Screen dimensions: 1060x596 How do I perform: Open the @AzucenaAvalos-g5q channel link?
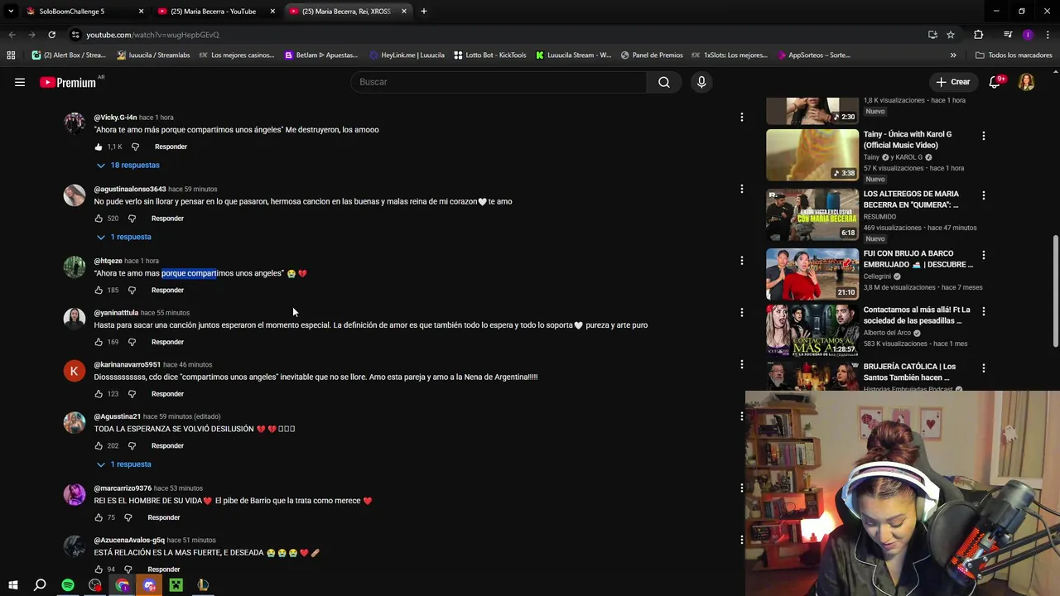pyautogui.click(x=129, y=540)
